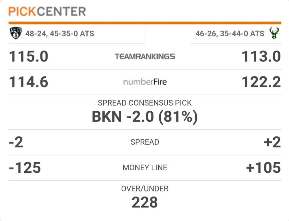This screenshot has height=221, width=289.
Task: Click the numberFire 114.6 Nets projection
Action: click(29, 82)
